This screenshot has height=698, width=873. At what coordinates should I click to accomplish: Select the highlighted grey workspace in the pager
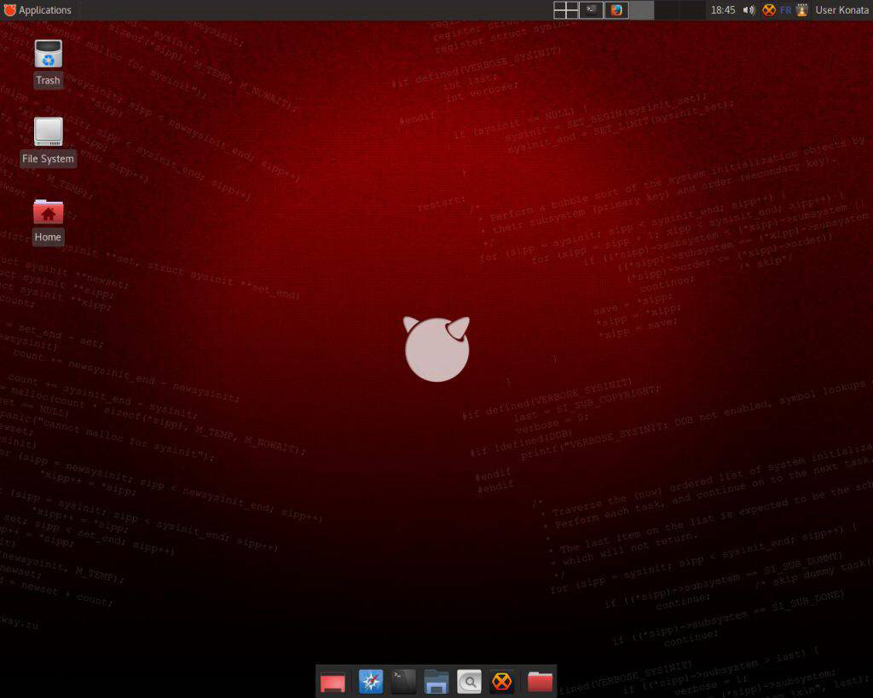pos(641,10)
